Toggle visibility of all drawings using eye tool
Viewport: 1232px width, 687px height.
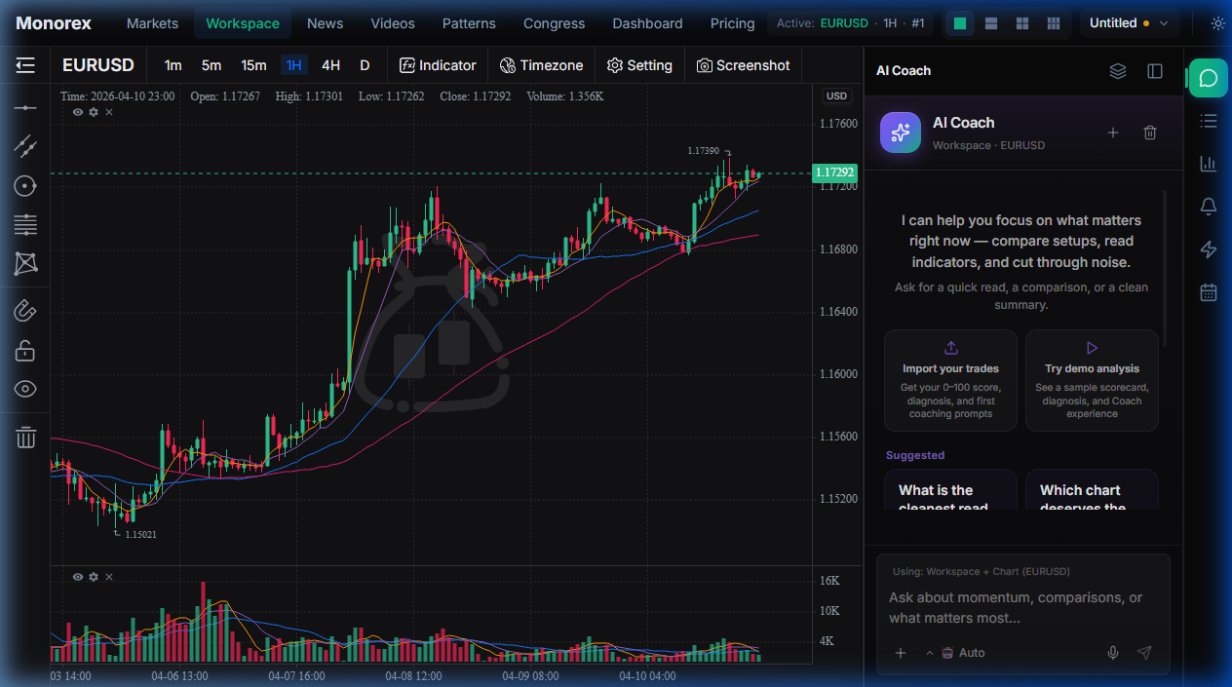[25, 389]
